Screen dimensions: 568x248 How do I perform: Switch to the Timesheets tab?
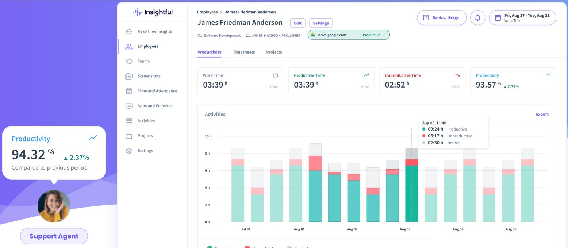[244, 52]
